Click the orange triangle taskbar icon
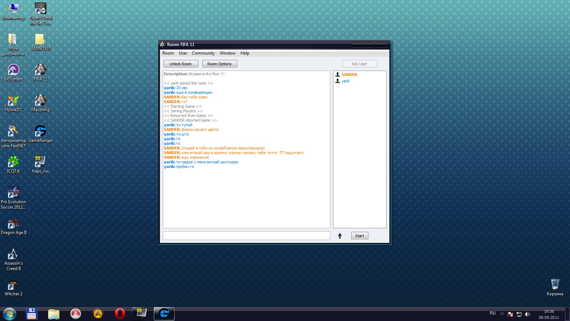 pos(98,314)
